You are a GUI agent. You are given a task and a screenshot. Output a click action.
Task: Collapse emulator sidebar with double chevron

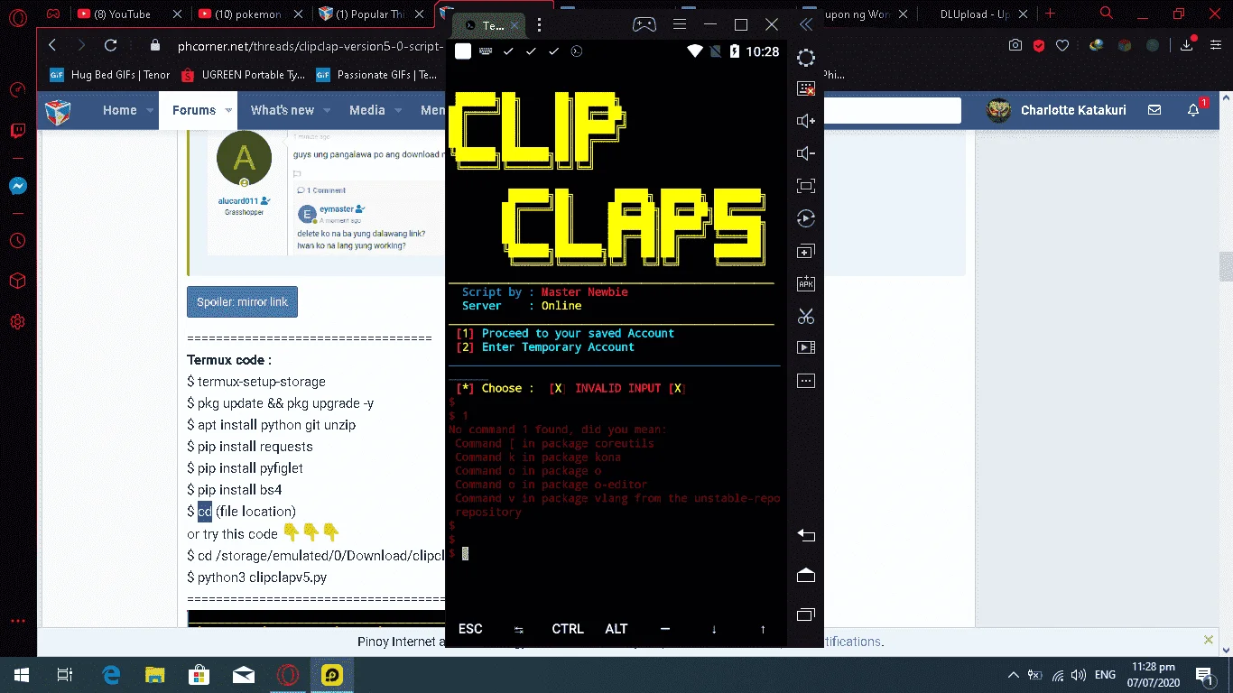point(805,24)
